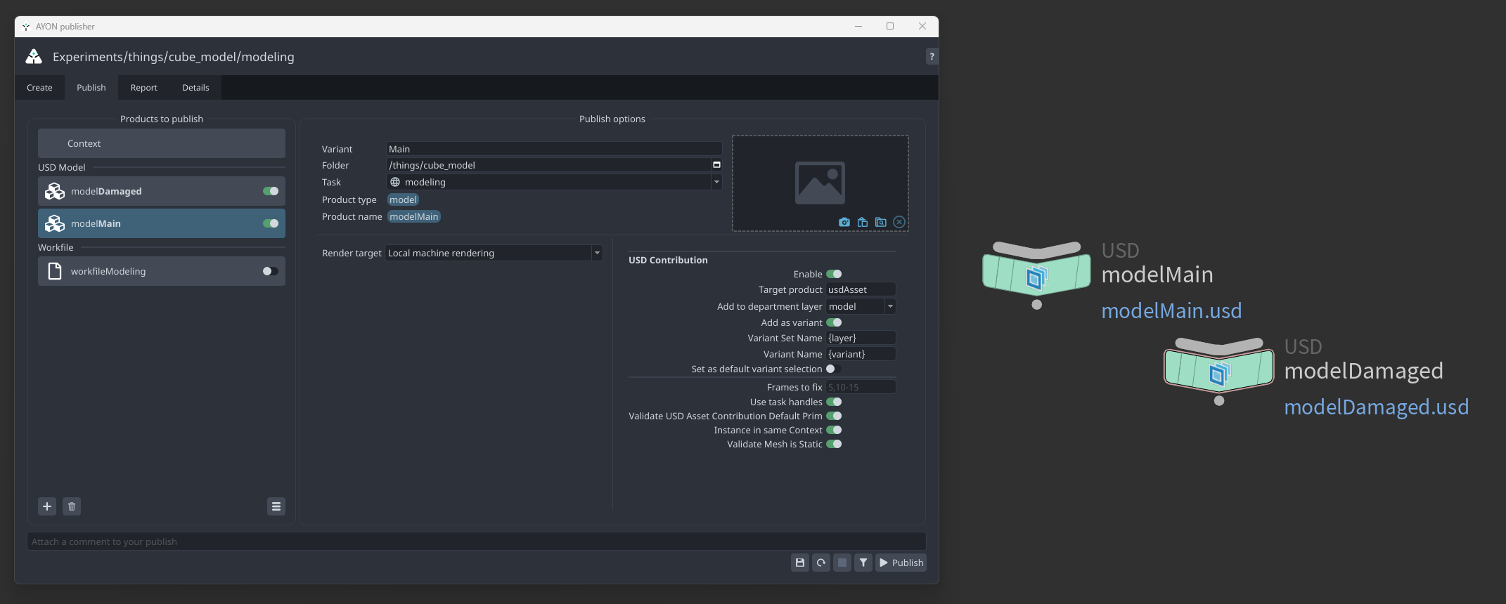Click the paste-from-clipboard thumbnail icon
The width and height of the screenshot is (1506, 604).
tap(862, 222)
